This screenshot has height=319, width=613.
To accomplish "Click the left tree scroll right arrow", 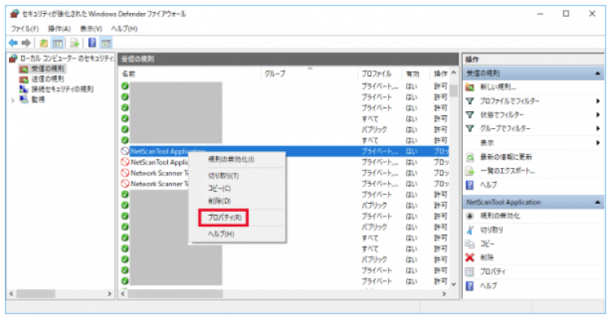I will coord(110,294).
